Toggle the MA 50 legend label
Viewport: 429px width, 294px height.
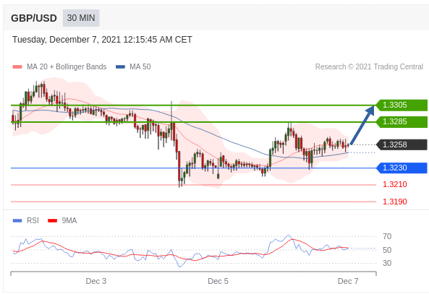[140, 67]
